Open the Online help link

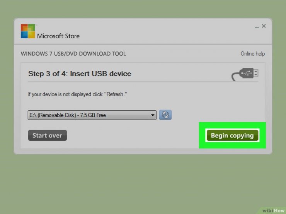coord(253,54)
